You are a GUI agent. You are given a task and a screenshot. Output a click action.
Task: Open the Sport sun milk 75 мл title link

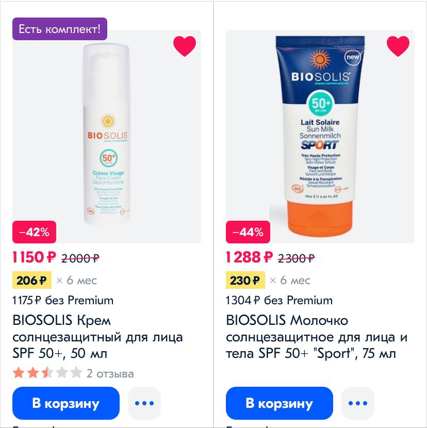point(317,337)
